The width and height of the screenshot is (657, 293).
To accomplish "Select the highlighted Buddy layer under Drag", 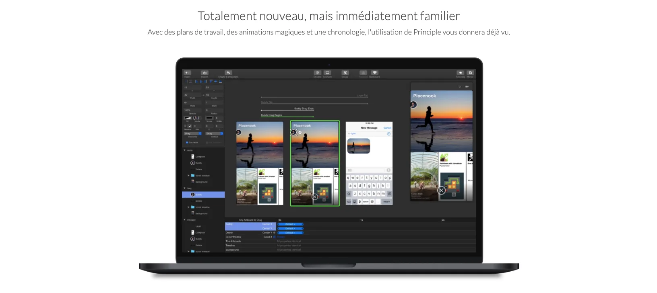I will coord(203,195).
